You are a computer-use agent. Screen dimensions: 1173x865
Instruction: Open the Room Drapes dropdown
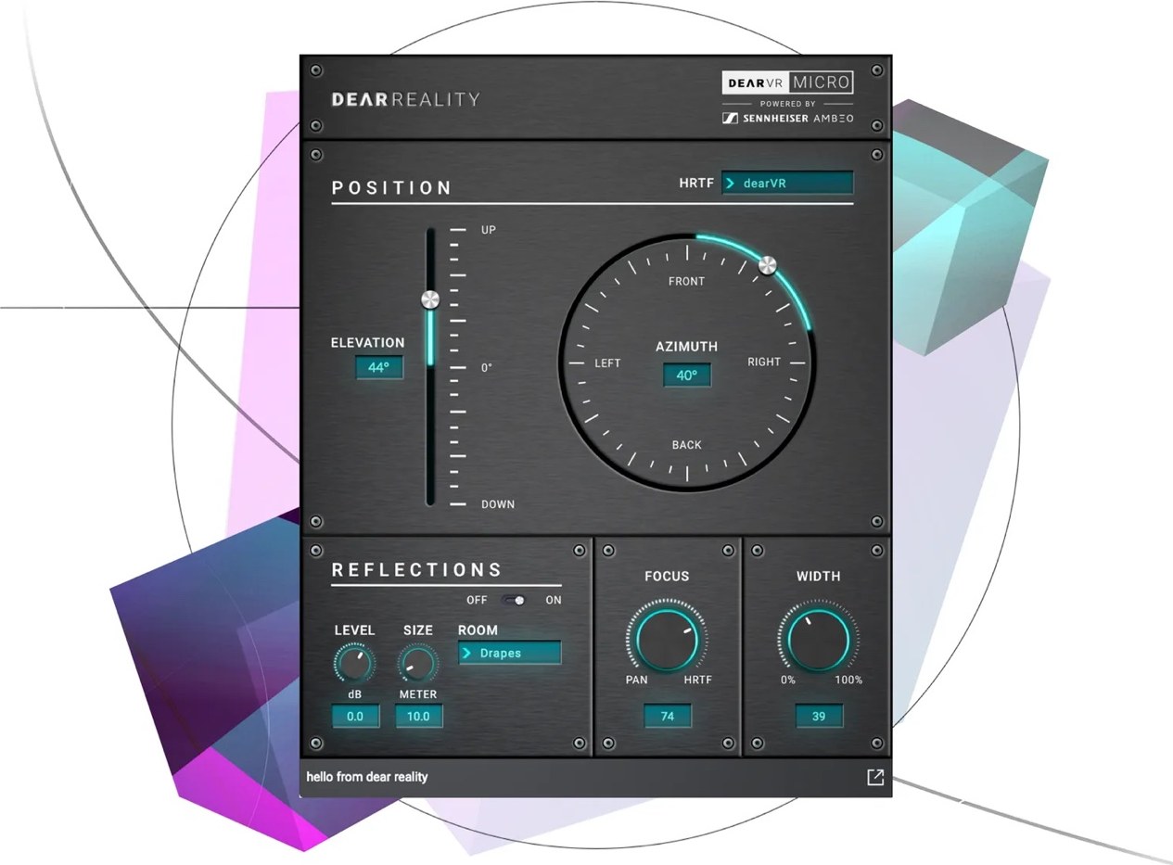click(x=510, y=653)
